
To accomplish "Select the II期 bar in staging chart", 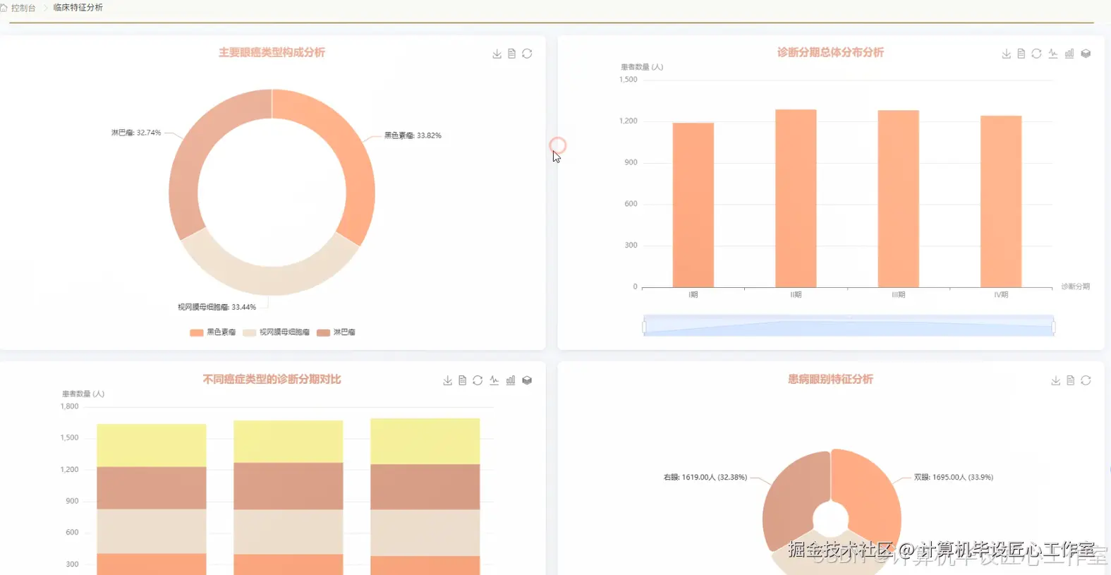I will coord(796,198).
